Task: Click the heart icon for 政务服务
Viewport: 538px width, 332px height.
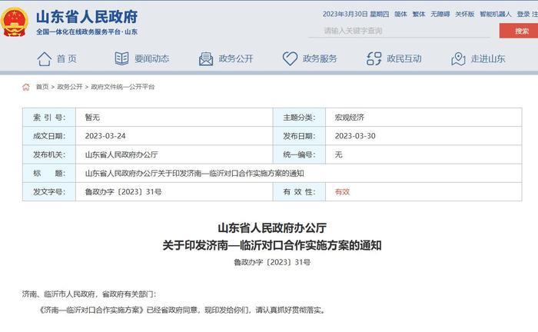Action: [x=290, y=58]
